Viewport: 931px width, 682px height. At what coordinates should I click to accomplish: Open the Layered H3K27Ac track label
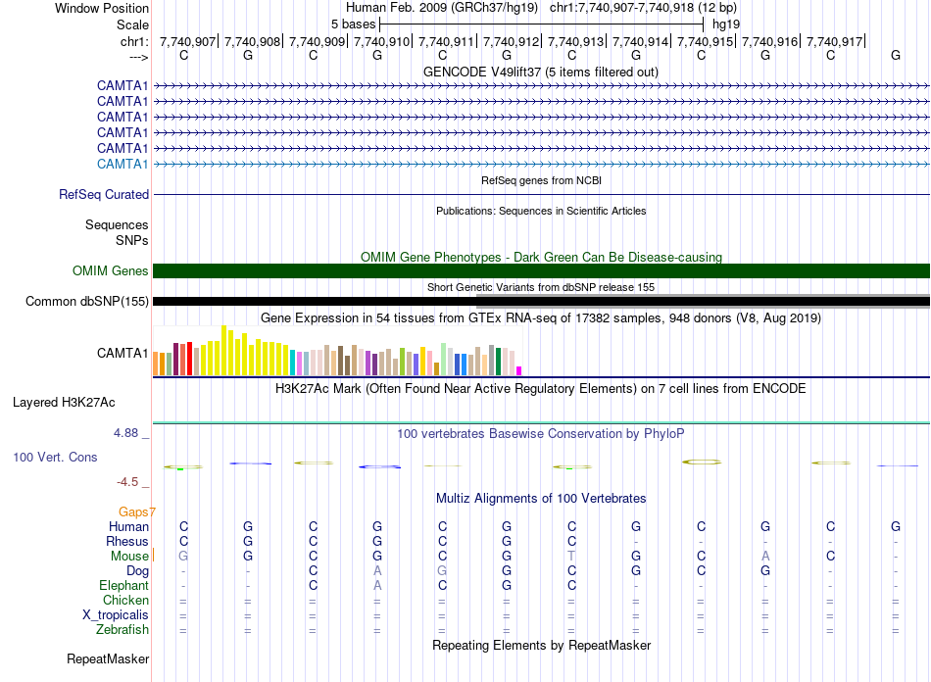[64, 403]
